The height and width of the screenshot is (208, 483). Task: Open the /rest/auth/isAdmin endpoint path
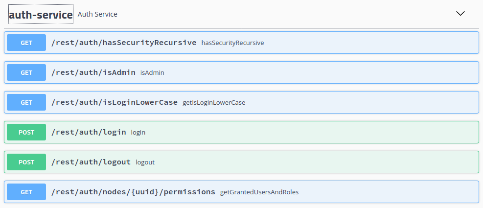click(x=93, y=72)
